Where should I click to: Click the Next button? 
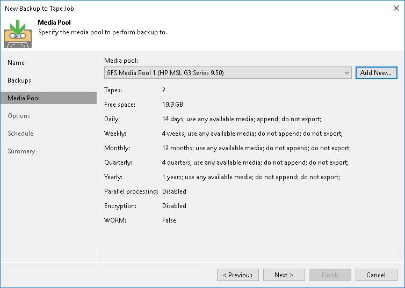(x=284, y=275)
